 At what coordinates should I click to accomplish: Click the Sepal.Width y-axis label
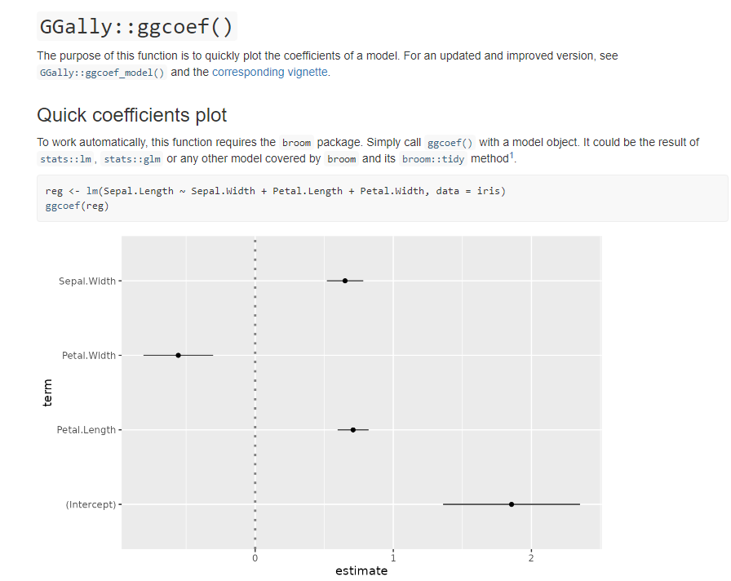pos(87,282)
